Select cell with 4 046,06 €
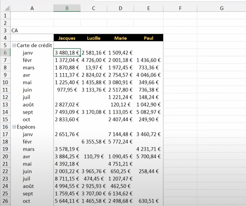246x206 pixels. pos(148,75)
